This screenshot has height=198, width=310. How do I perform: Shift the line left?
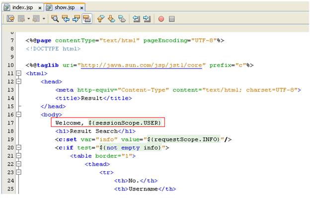pos(136,19)
